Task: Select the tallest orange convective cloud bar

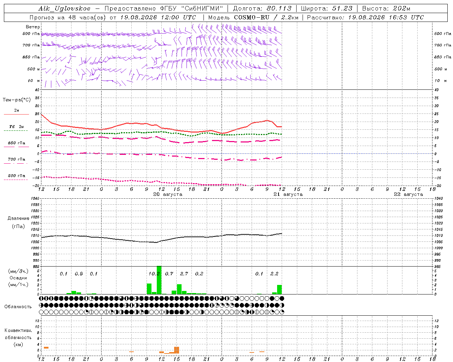Action: [x=177, y=350]
